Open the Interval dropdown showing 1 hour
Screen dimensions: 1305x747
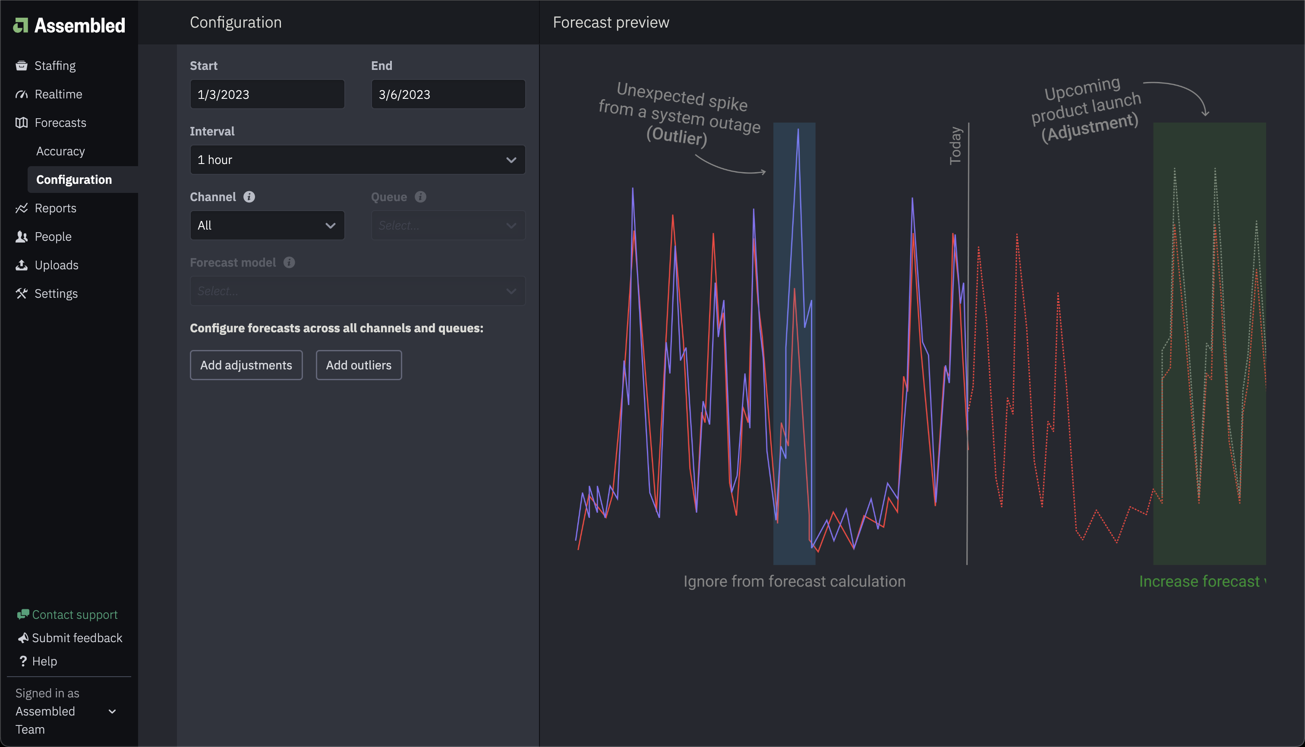click(358, 160)
